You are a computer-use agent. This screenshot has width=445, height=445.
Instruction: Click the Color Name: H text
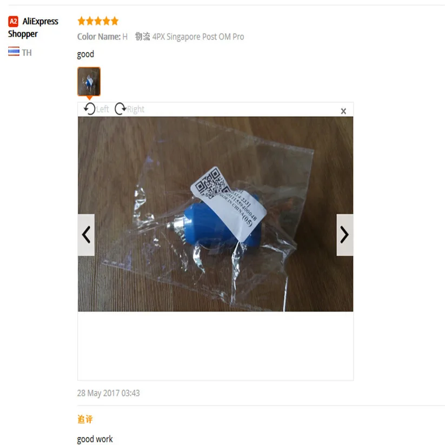(x=102, y=37)
